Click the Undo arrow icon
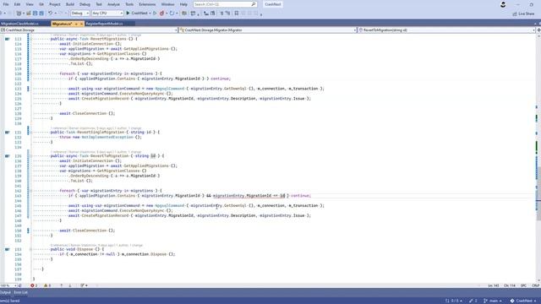This screenshot has width=541, height=304. pos(51,14)
